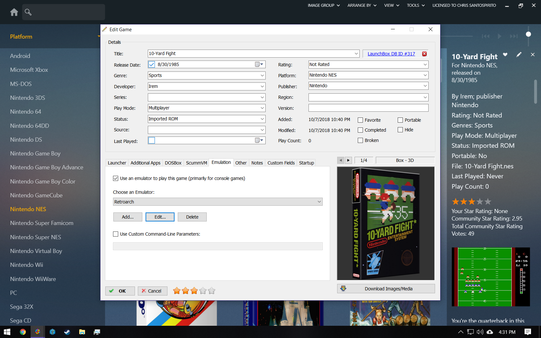
Task: Skip to next music track
Action: (514, 36)
